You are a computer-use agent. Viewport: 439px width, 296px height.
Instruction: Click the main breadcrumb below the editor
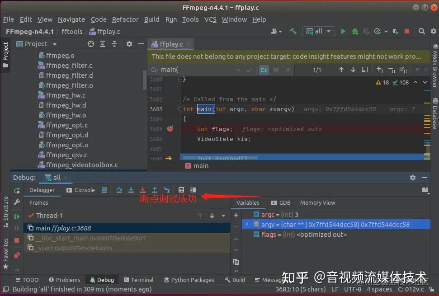tap(202, 166)
